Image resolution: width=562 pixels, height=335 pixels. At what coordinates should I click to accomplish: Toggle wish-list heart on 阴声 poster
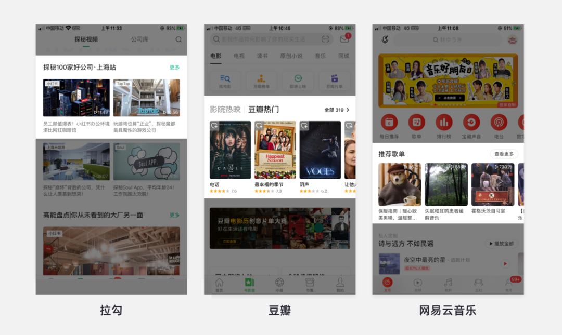coord(304,126)
